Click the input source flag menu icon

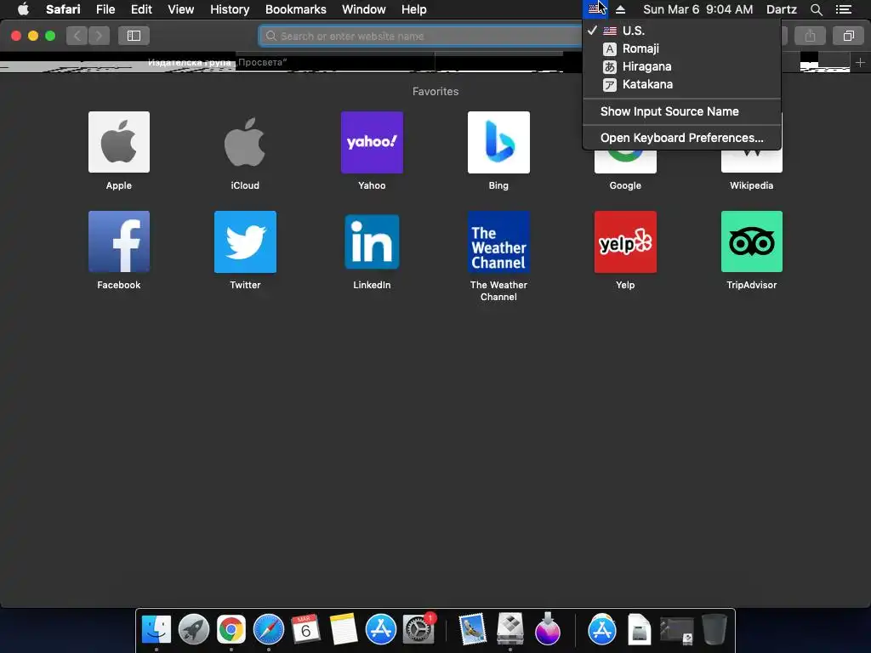click(595, 9)
